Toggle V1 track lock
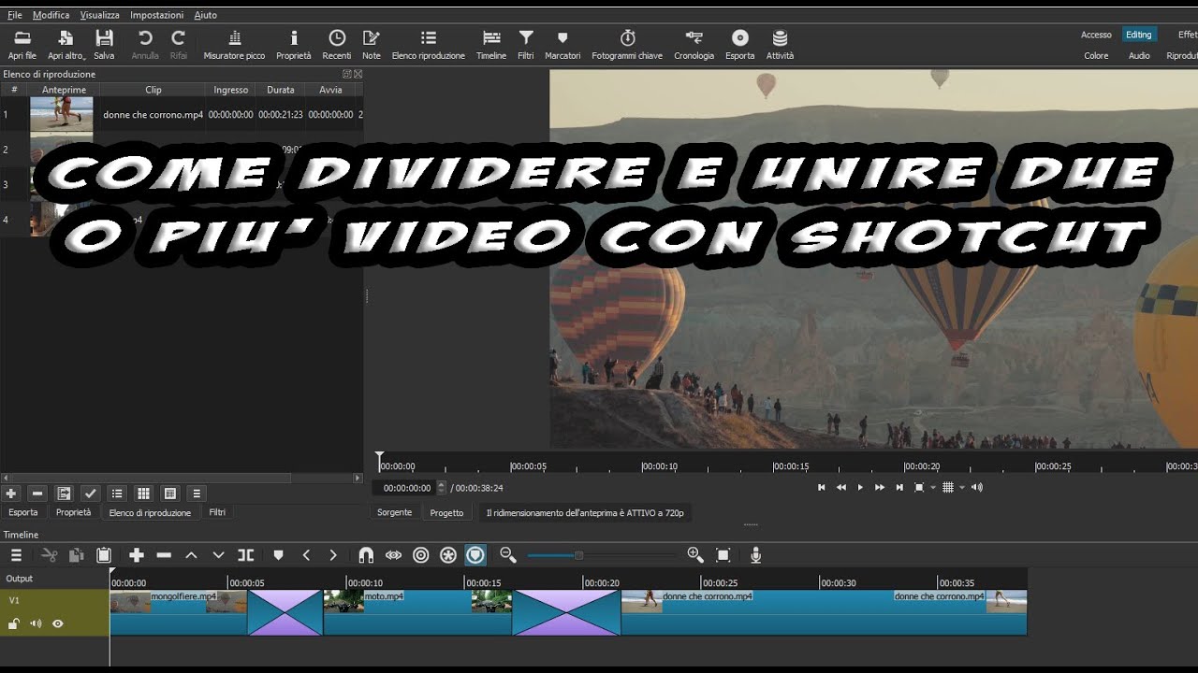This screenshot has height=673, width=1198. (14, 623)
